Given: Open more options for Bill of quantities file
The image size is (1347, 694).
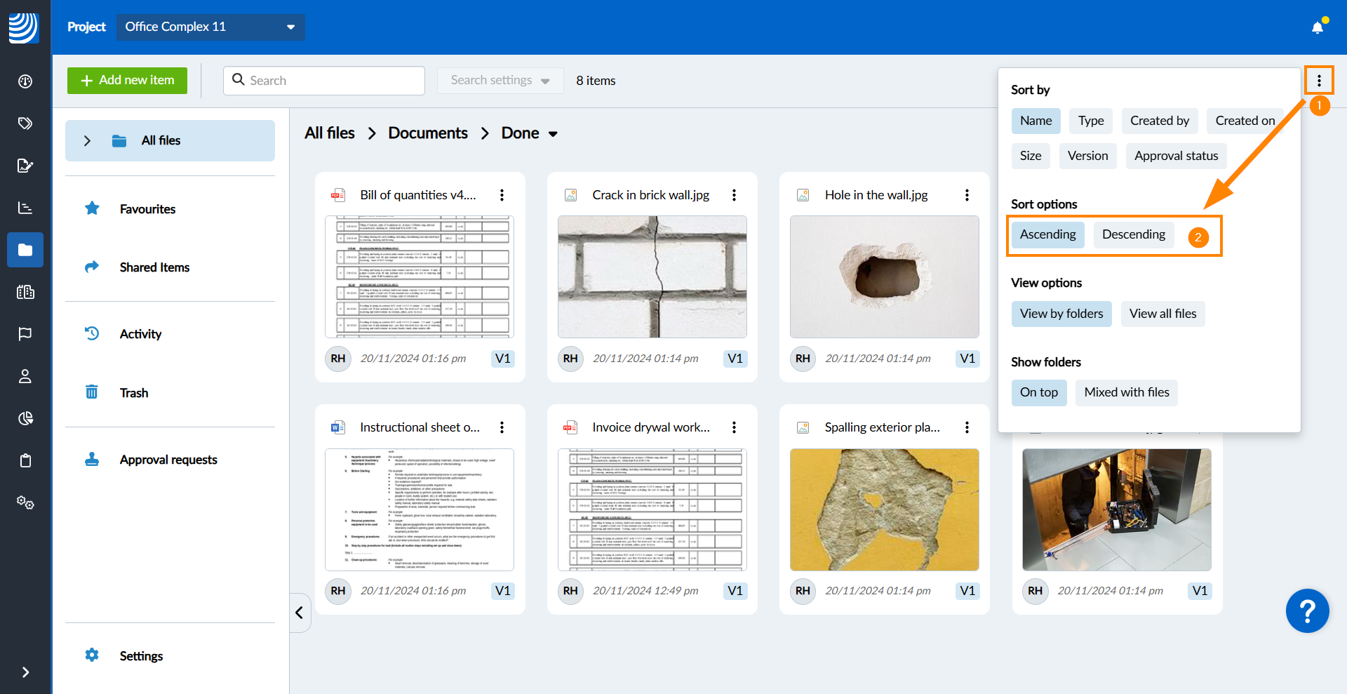Looking at the screenshot, I should click(502, 195).
